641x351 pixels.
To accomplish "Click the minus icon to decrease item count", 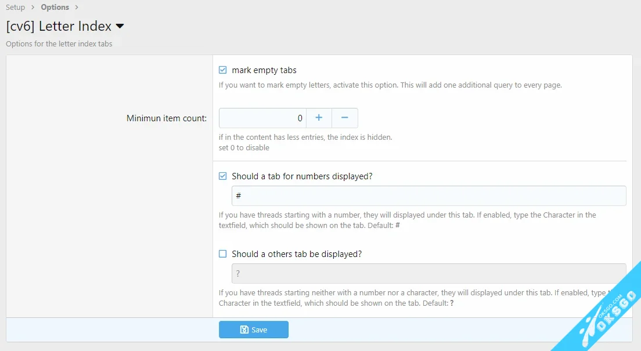I will click(x=344, y=118).
